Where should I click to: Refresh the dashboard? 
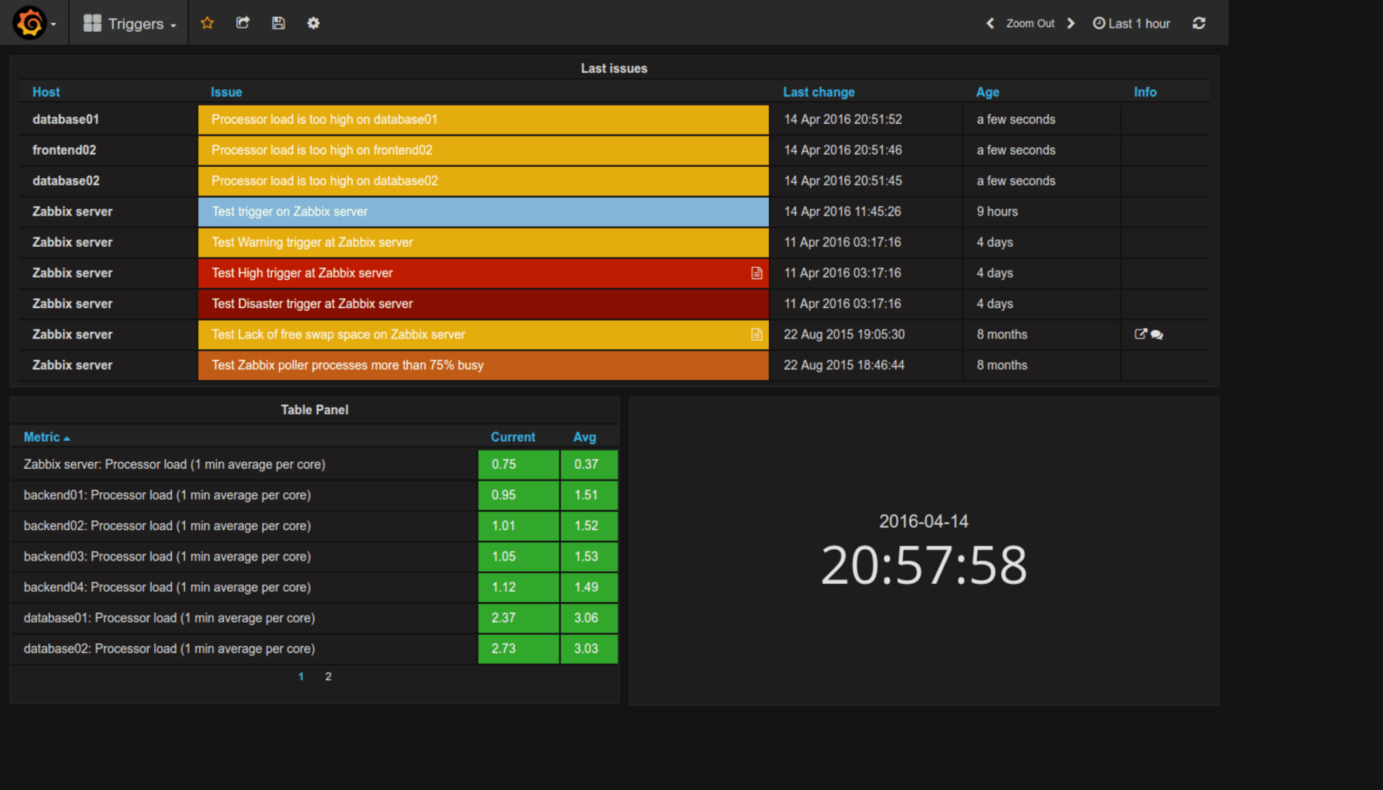click(x=1198, y=23)
